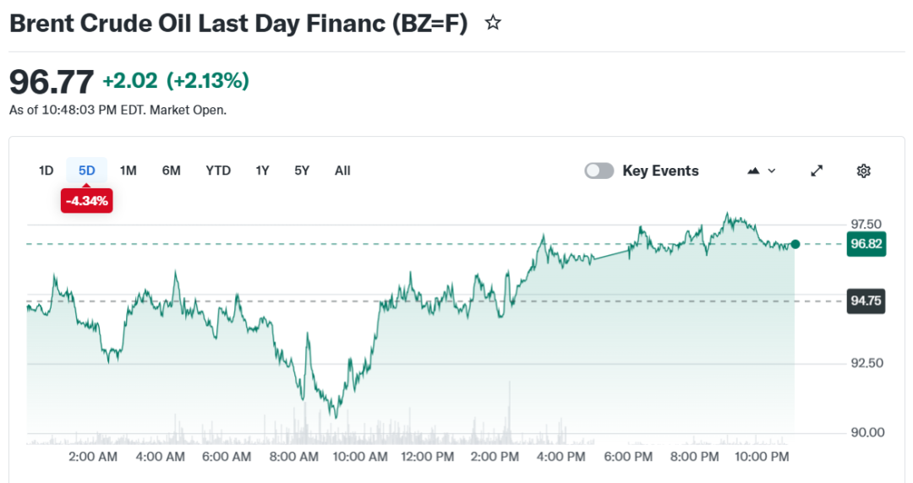The image size is (913, 483).
Task: Open the chart type dropdown chevron
Action: (x=772, y=171)
